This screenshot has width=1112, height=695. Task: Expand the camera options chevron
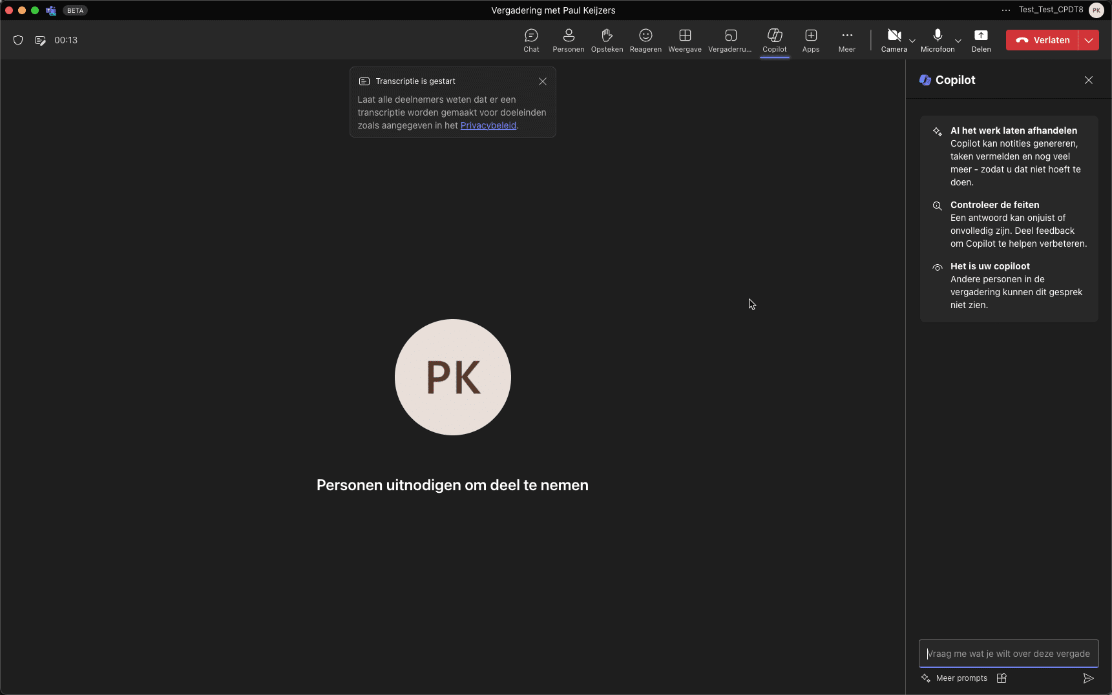912,40
